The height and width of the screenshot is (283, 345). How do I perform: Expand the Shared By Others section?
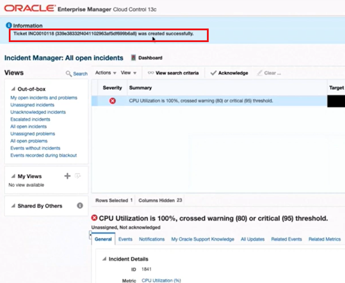[13, 206]
